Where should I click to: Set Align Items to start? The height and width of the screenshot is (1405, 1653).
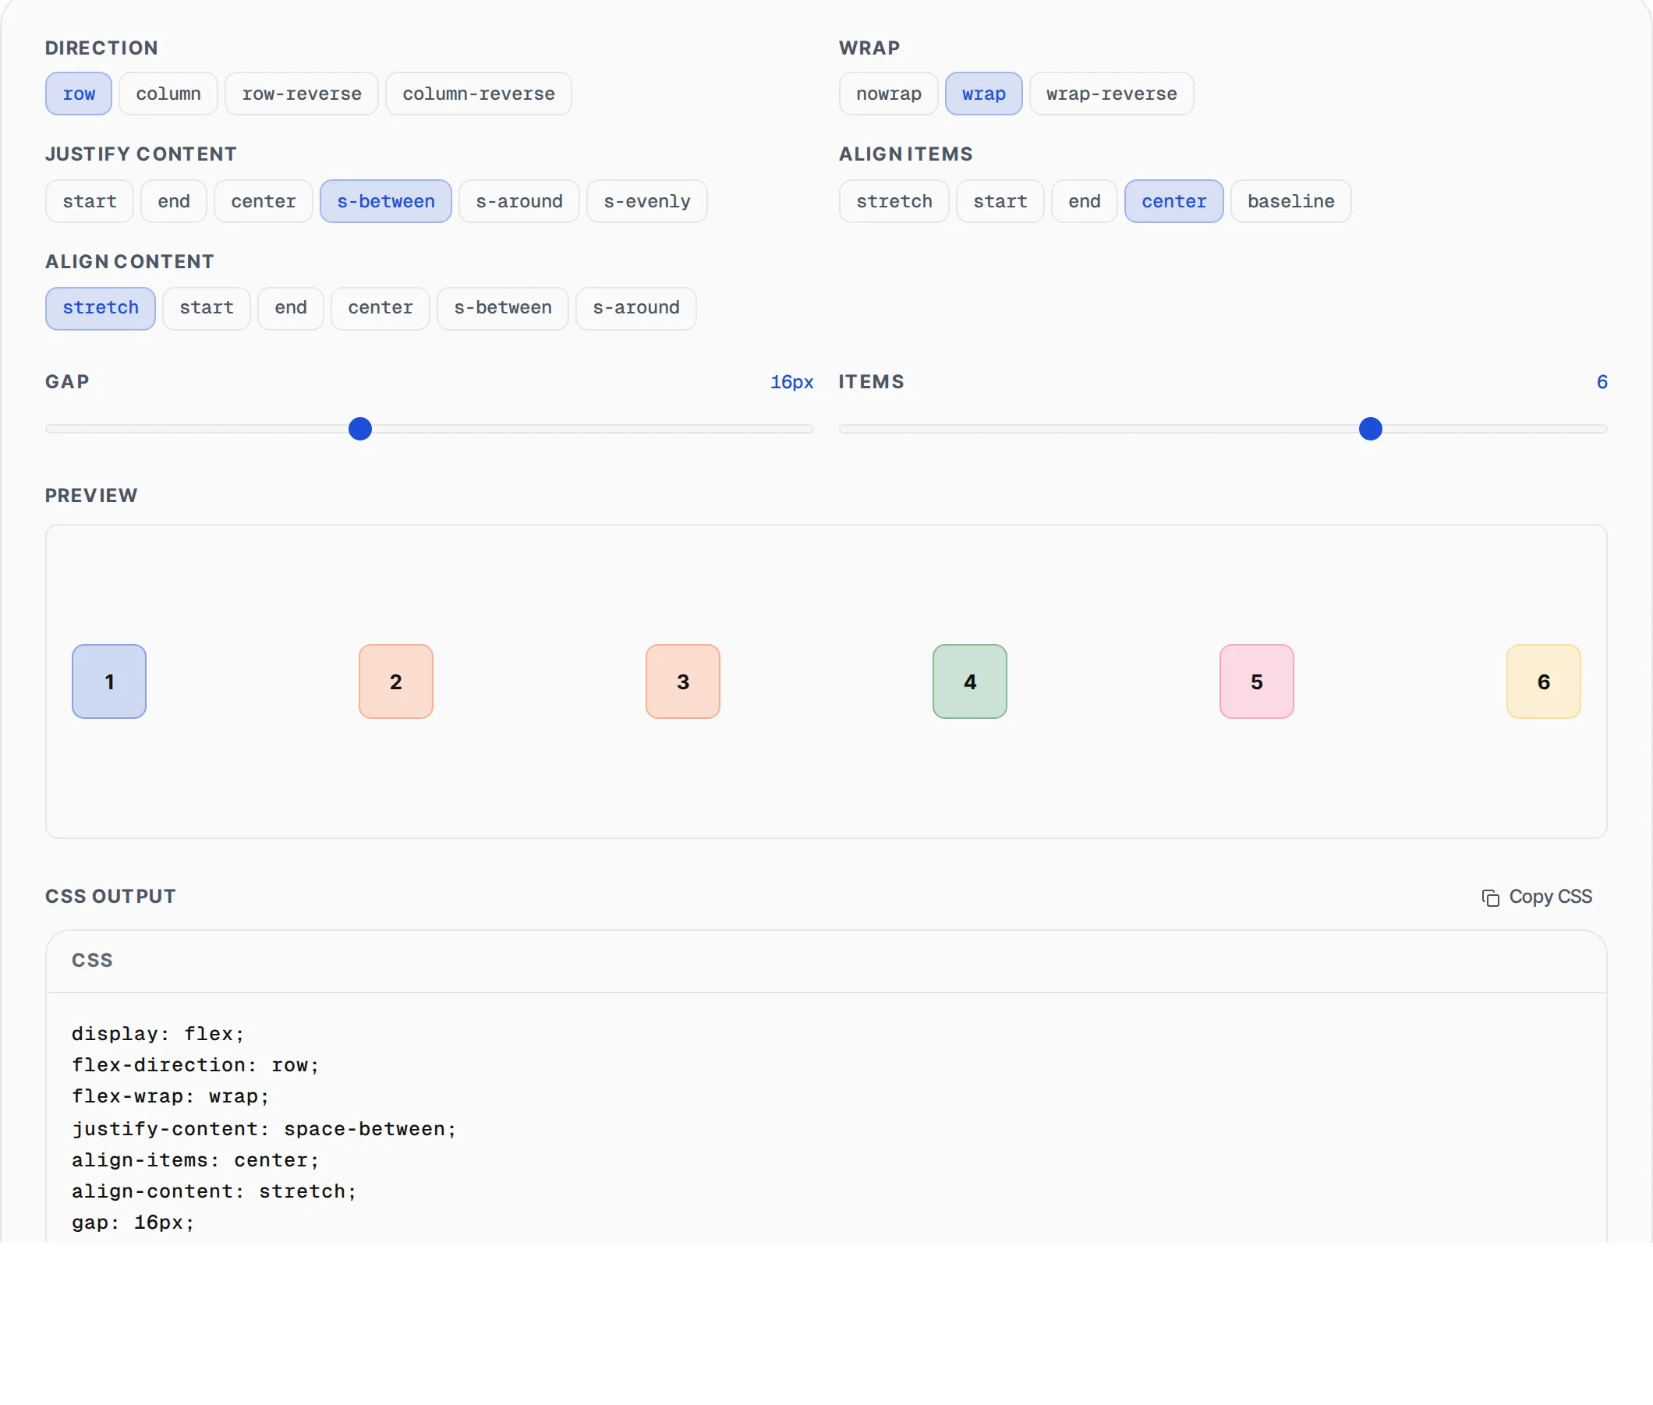coord(1000,201)
